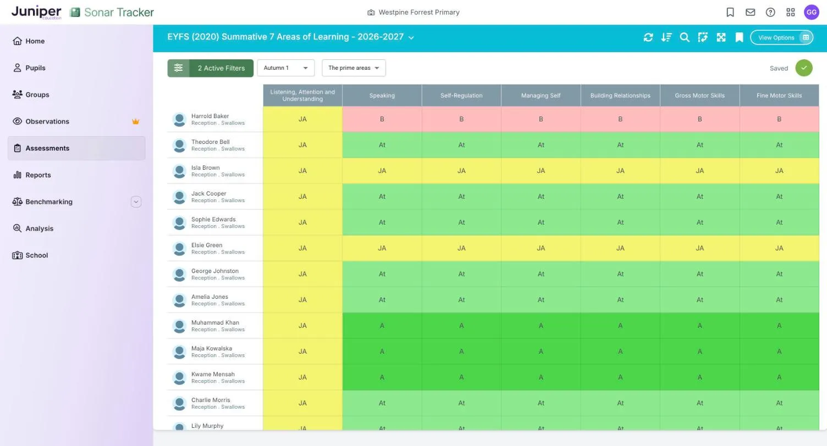The height and width of the screenshot is (446, 827).
Task: Click the search magnifier icon in header
Action: click(685, 37)
